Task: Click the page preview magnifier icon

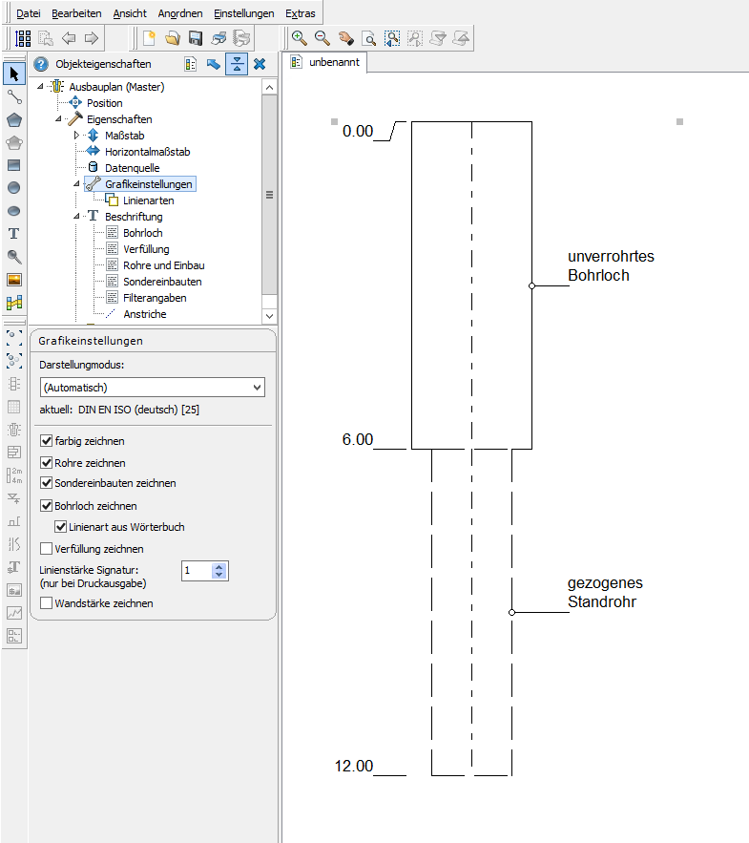Action: click(x=368, y=38)
